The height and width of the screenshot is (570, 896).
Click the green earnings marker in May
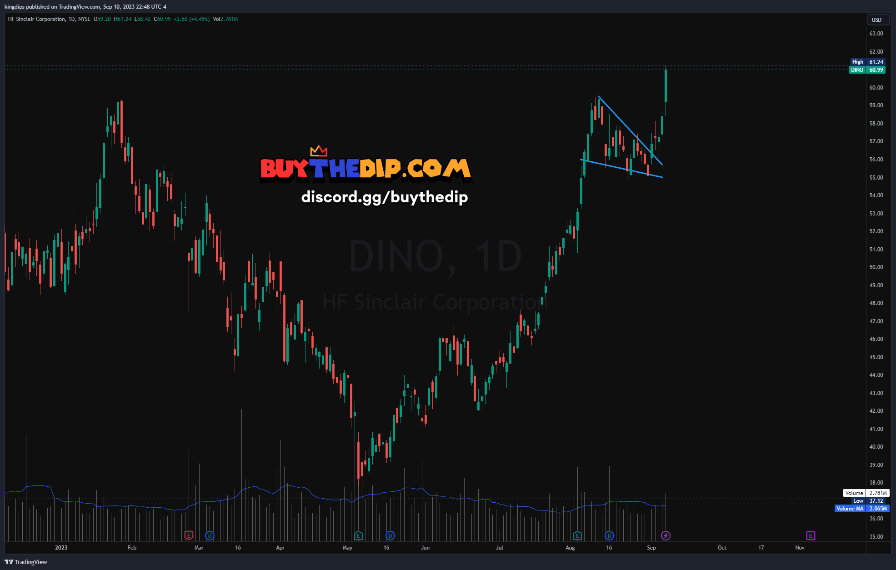(358, 535)
